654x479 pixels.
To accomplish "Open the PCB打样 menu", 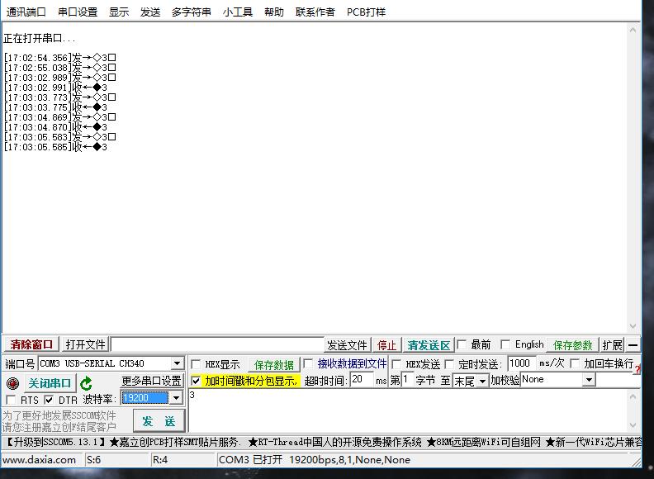I will click(366, 12).
